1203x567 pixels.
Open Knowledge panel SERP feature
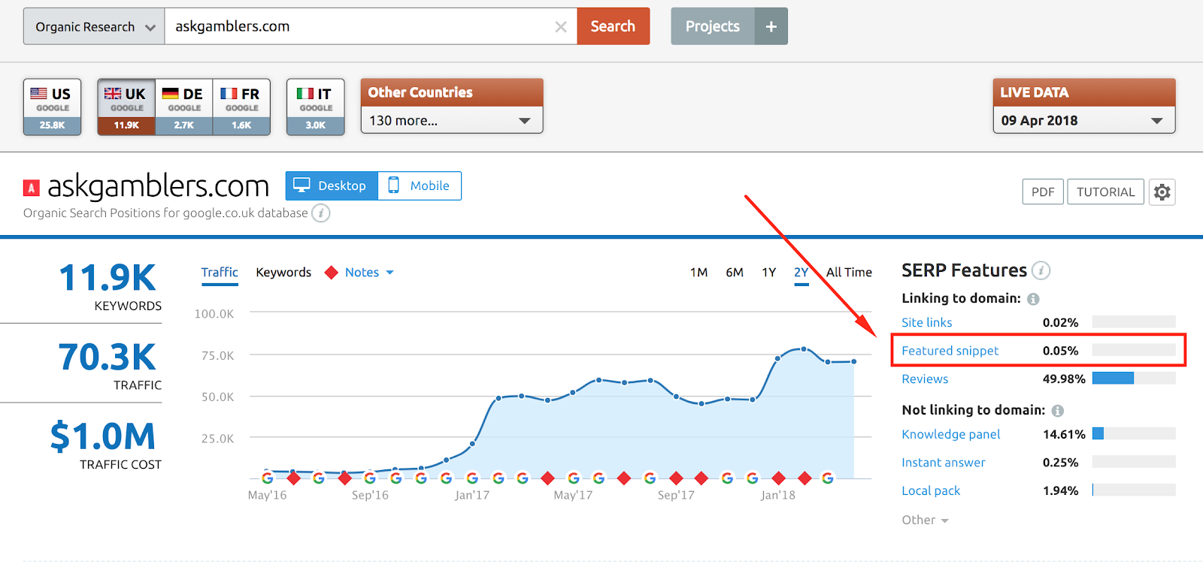coord(950,434)
